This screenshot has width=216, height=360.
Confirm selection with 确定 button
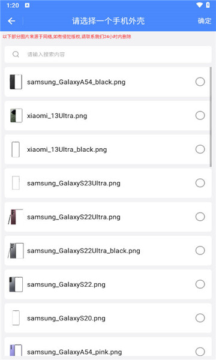coord(205,21)
